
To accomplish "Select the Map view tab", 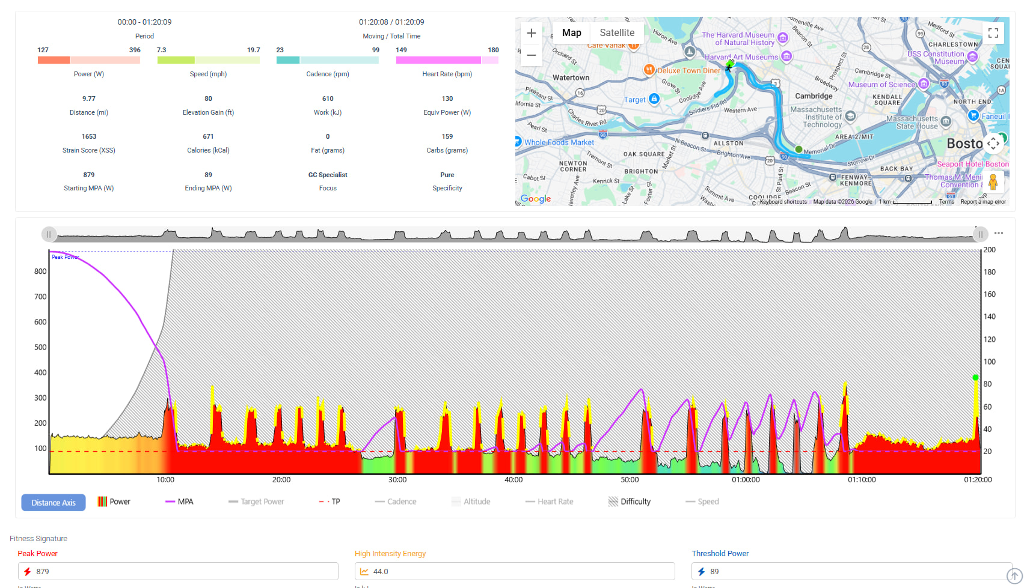I will coord(571,33).
